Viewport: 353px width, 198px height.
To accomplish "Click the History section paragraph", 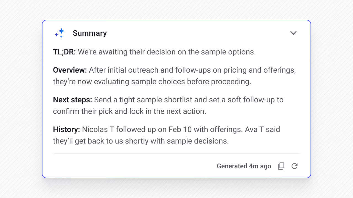I will click(x=165, y=135).
